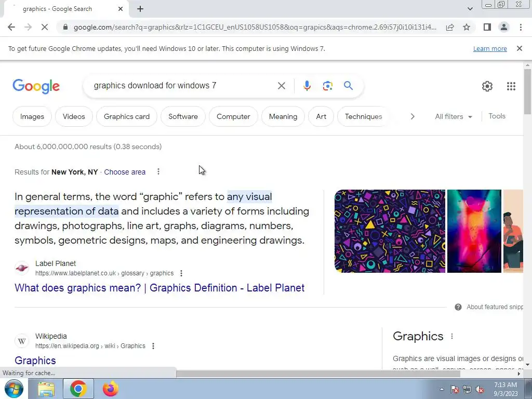Image resolution: width=532 pixels, height=399 pixels.
Task: Select the Meaning filter chip
Action: tap(283, 116)
